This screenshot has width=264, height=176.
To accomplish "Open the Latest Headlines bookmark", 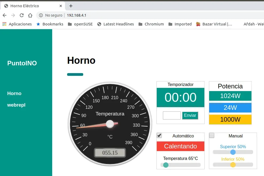I will point(116,24).
